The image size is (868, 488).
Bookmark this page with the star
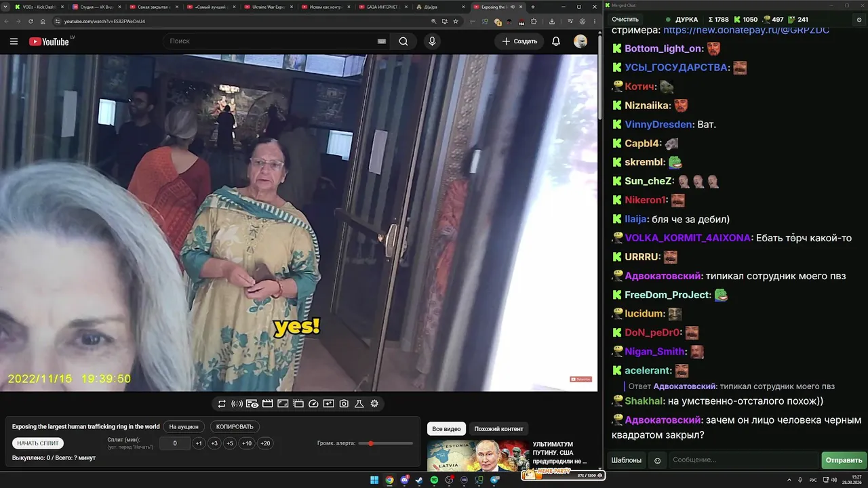455,21
